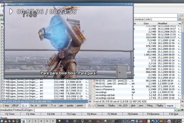Switch to the Serials tab
This screenshot has height=123, width=184.
pos(101,106)
